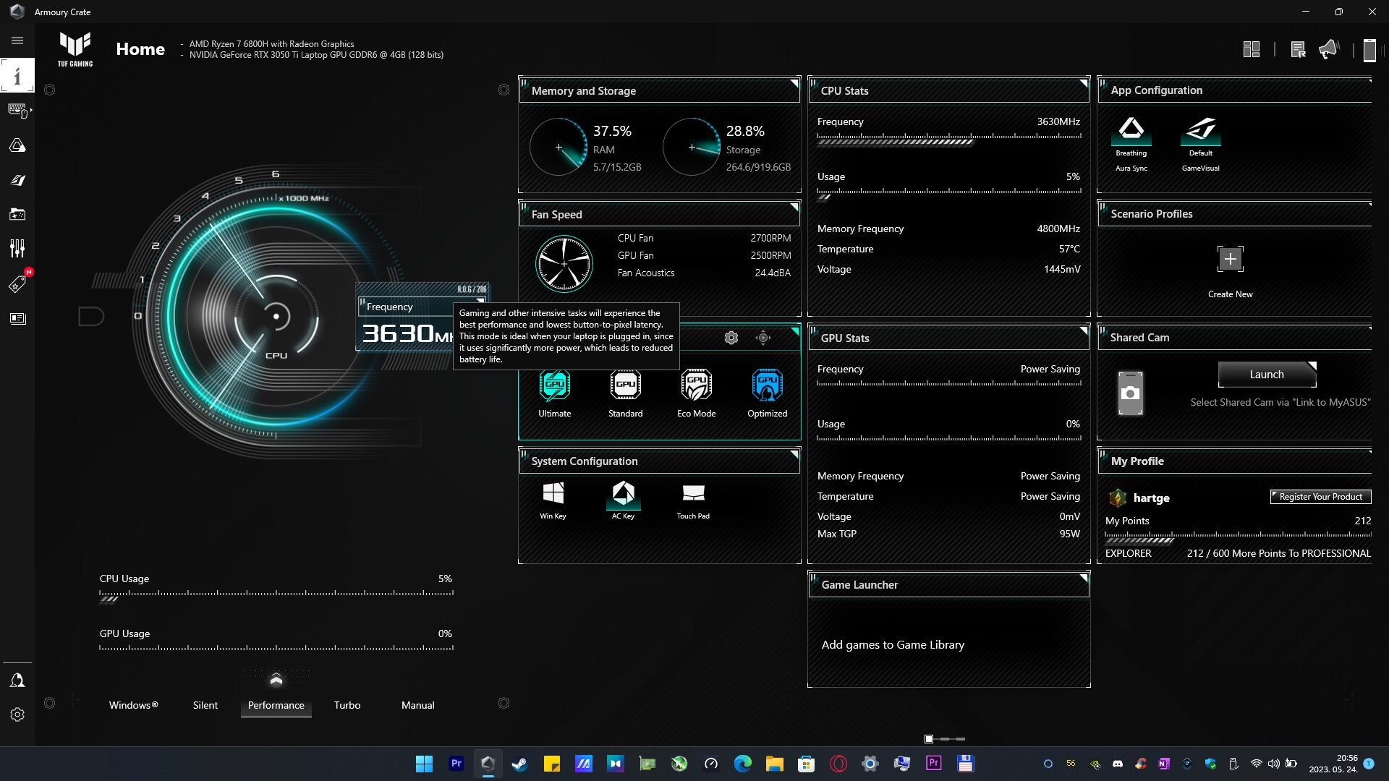The width and height of the screenshot is (1389, 781).
Task: Toggle the Win Key setting
Action: click(553, 500)
